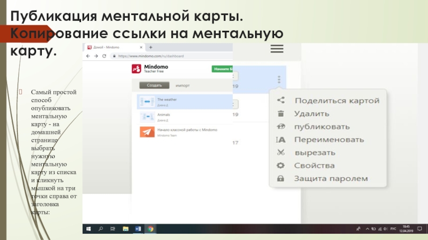Go back using the browser back arrow

coord(88,56)
